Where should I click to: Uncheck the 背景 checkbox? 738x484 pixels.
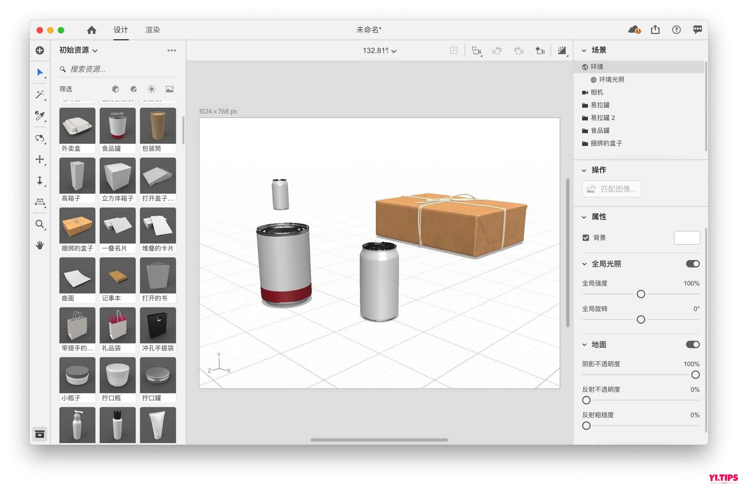point(585,237)
